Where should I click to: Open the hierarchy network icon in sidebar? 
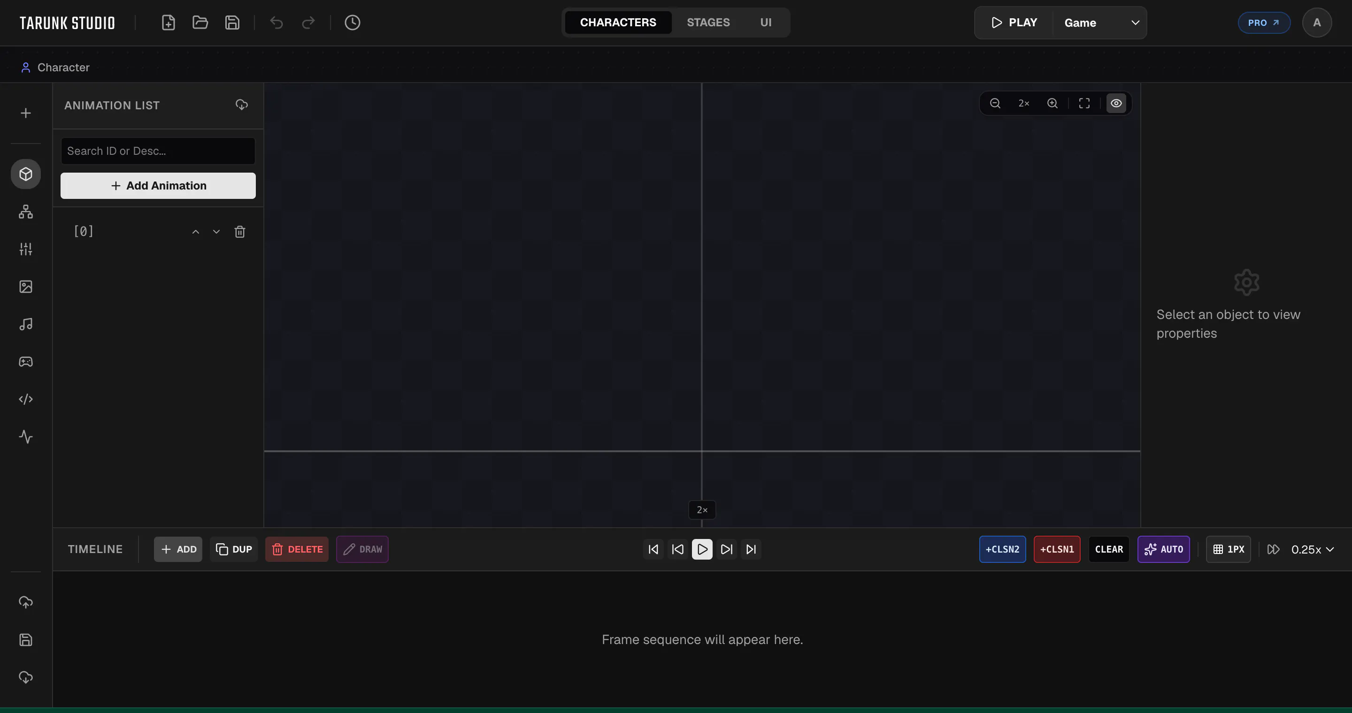tap(26, 212)
